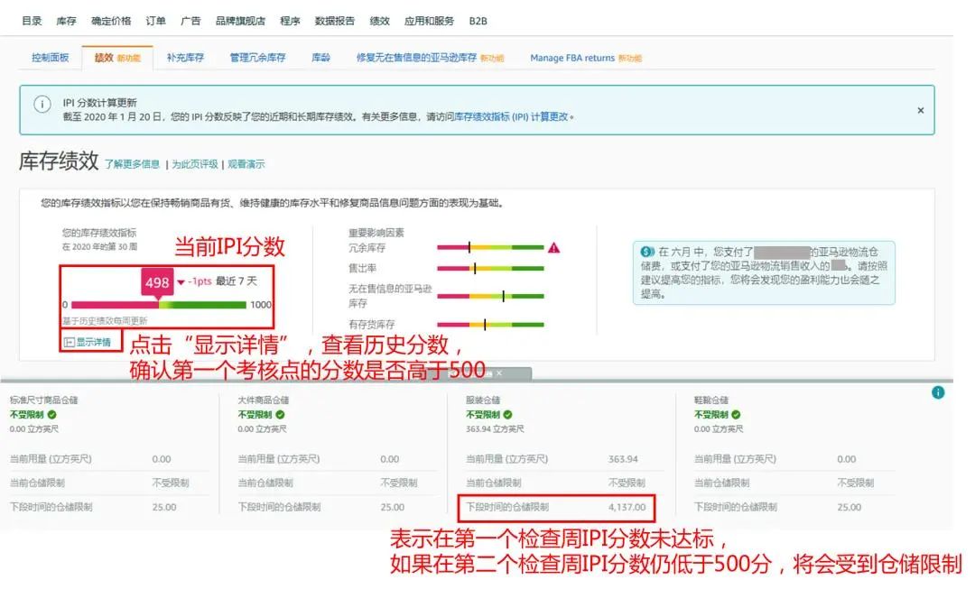
Task: Click the 363.94 当前用量 value
Action: point(623,458)
